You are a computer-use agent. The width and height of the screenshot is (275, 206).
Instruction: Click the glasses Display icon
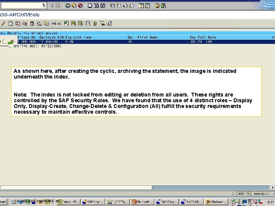tap(39, 24)
